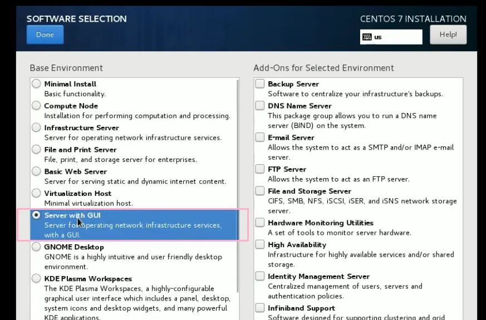Click 'Server for operating network infrastructure services.' text

[x=133, y=137]
